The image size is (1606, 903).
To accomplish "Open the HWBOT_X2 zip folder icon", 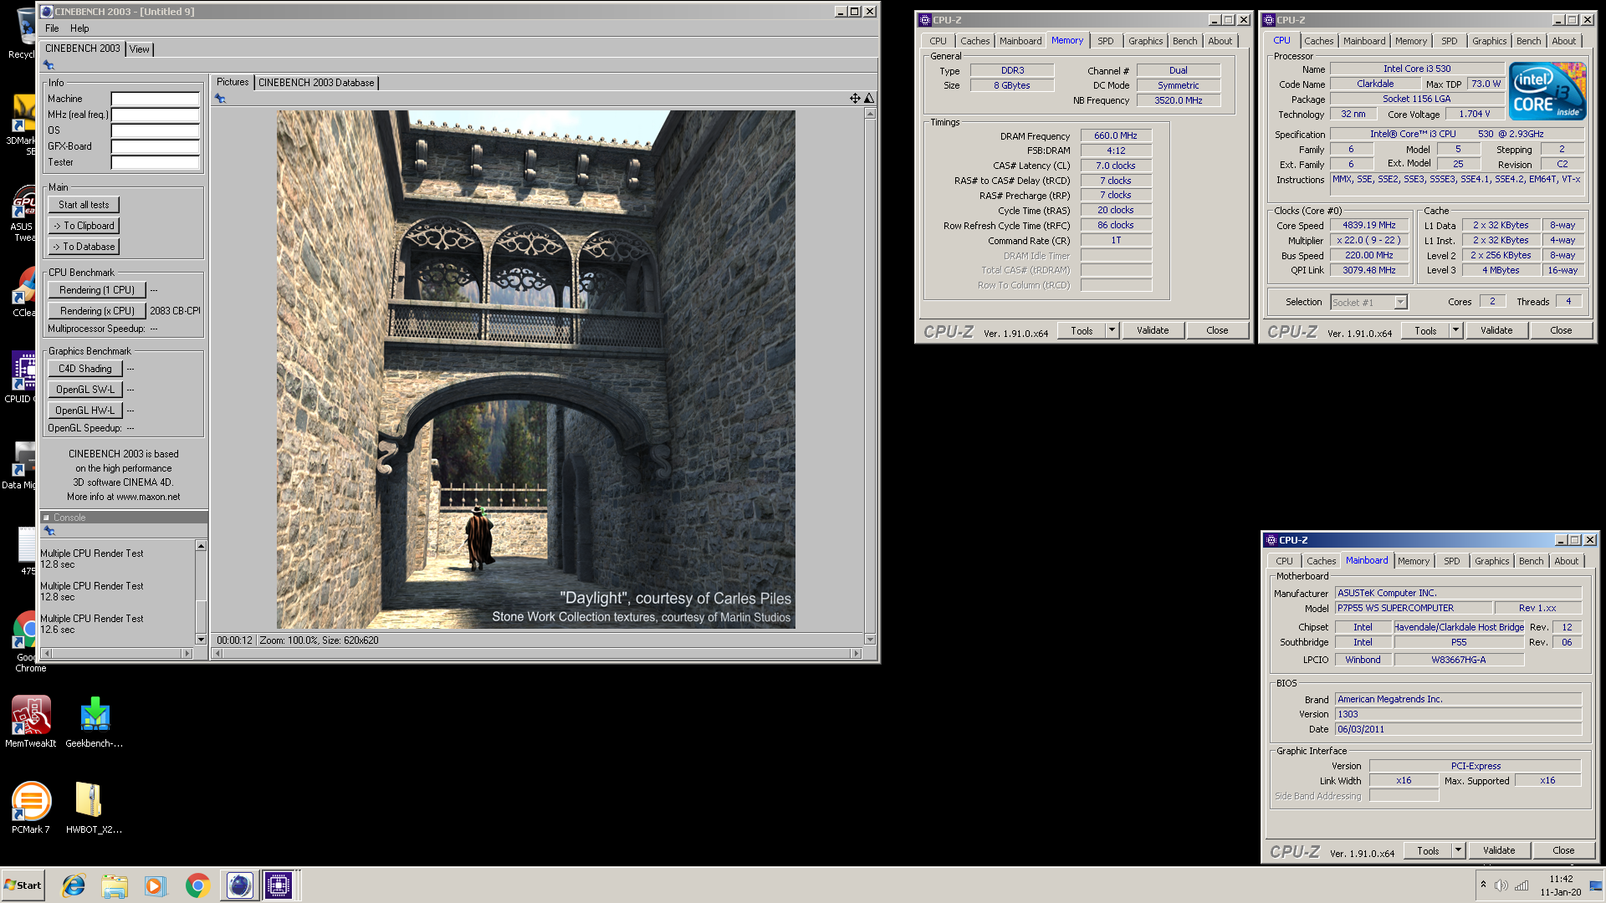I will 94,808.
